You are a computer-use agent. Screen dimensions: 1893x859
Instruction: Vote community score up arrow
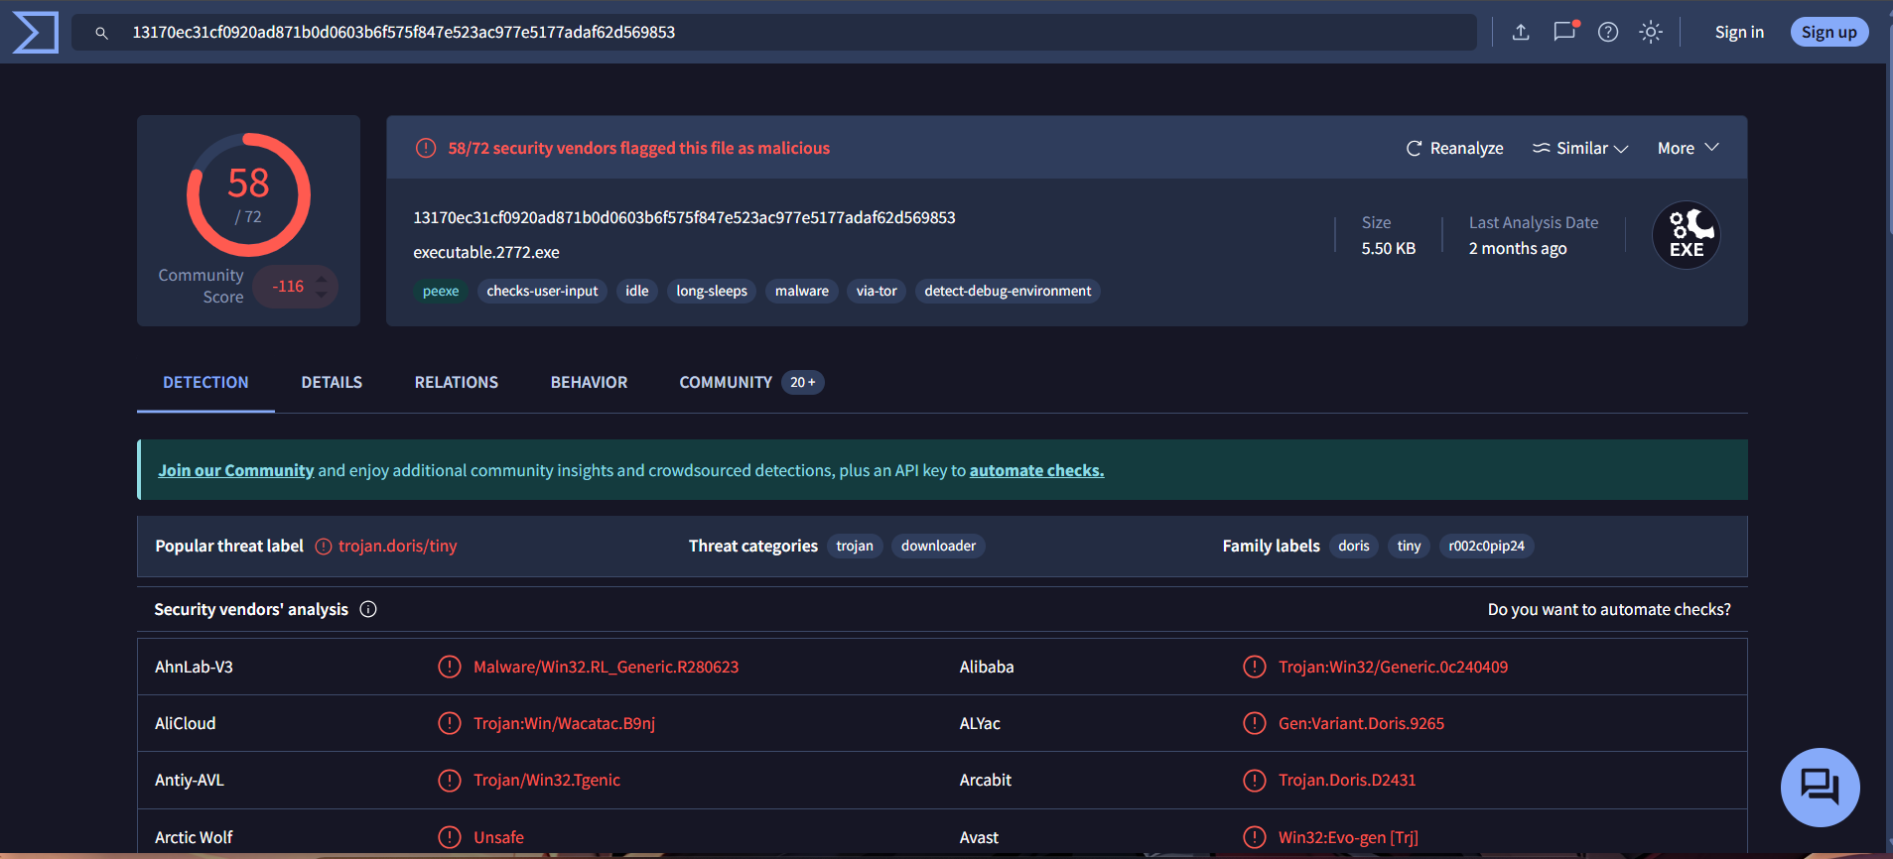point(322,279)
